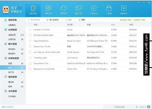Select 文件管理 file management section
152x109 pixels.
11,91
